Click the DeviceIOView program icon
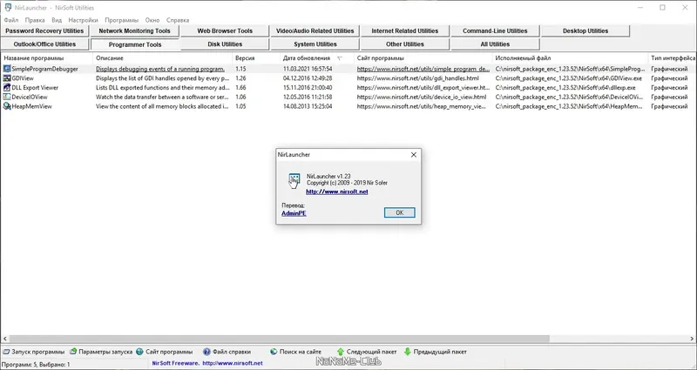The width and height of the screenshot is (697, 370). click(x=7, y=97)
